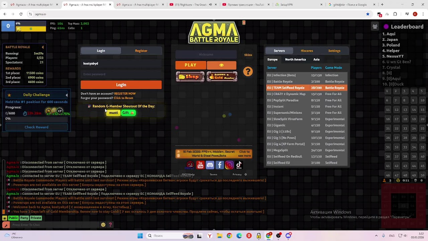Open the Facebook social link icon

click(219, 165)
